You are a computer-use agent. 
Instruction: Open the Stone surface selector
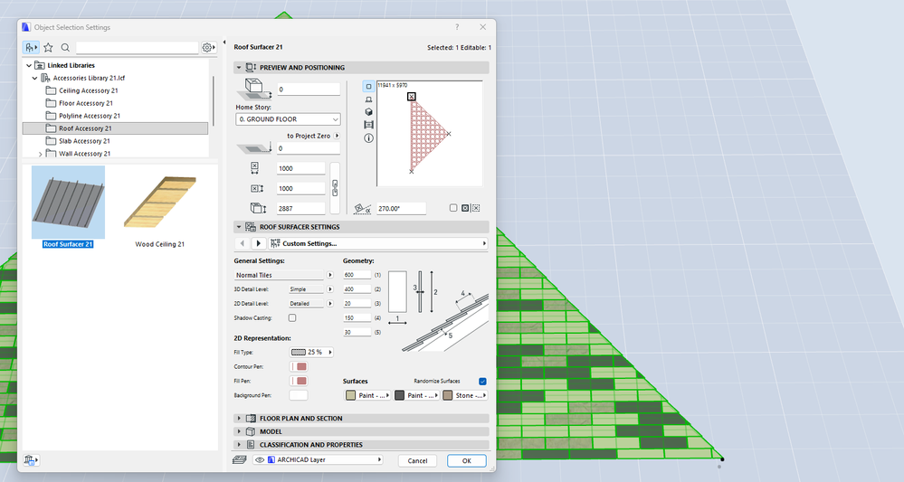point(465,395)
